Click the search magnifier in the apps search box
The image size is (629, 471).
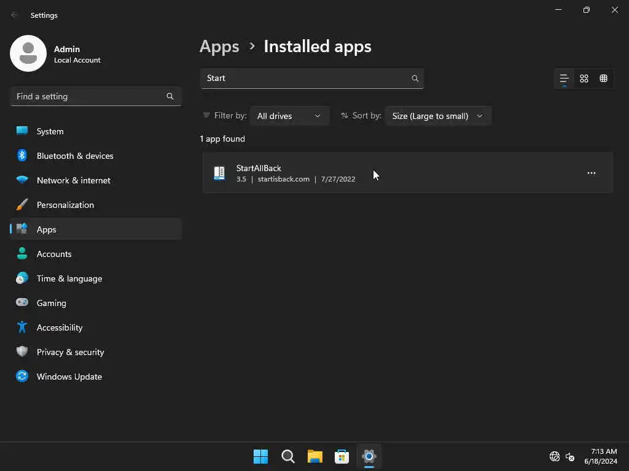coord(415,78)
